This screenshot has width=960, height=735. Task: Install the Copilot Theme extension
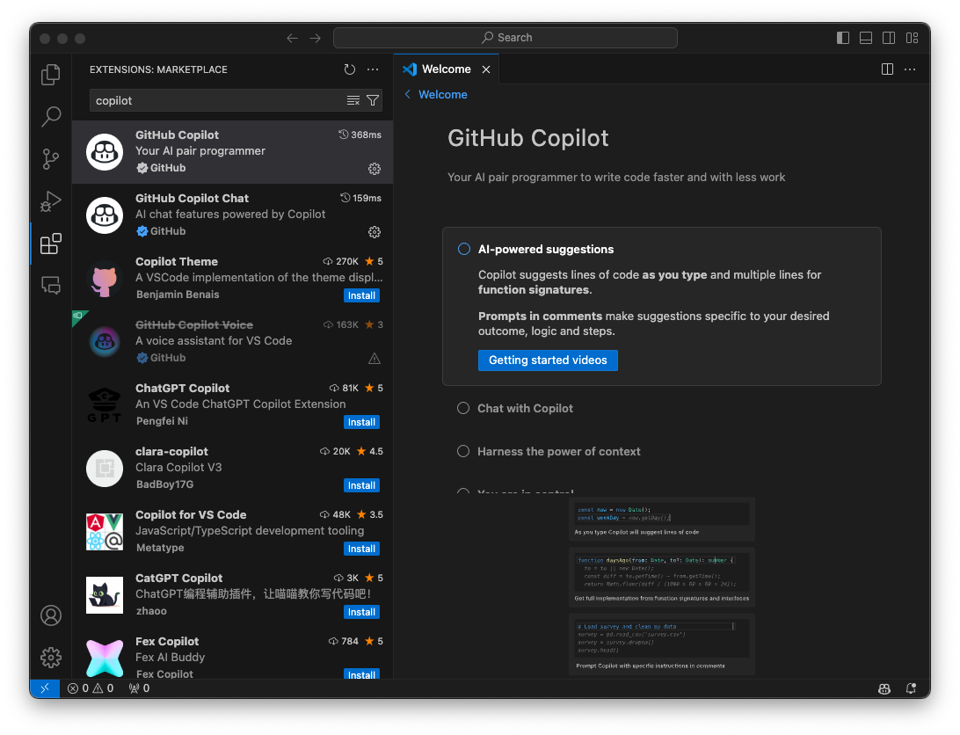coord(361,295)
